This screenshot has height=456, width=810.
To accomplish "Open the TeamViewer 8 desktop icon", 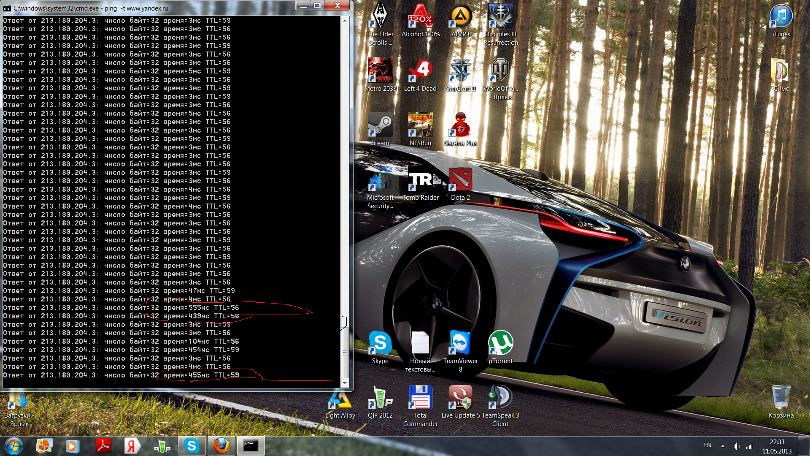I will (460, 343).
